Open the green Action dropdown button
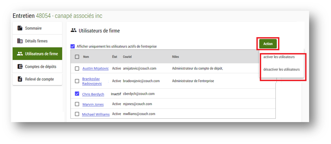Viewport: 331px width, 144px height. click(268, 44)
